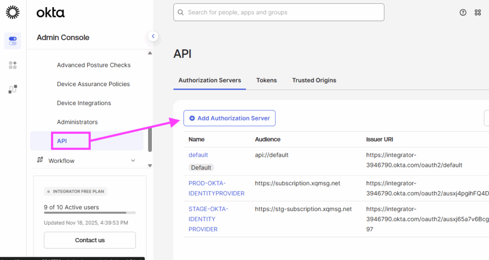
Task: Open the workflow connector icon in left rail
Action: click(13, 89)
